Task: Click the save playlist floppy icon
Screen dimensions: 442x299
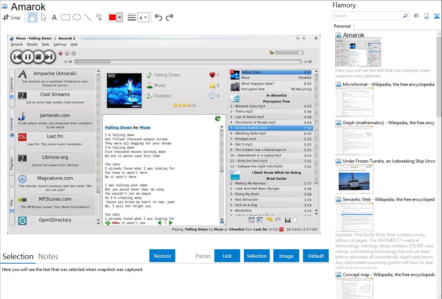Action: [x=287, y=220]
